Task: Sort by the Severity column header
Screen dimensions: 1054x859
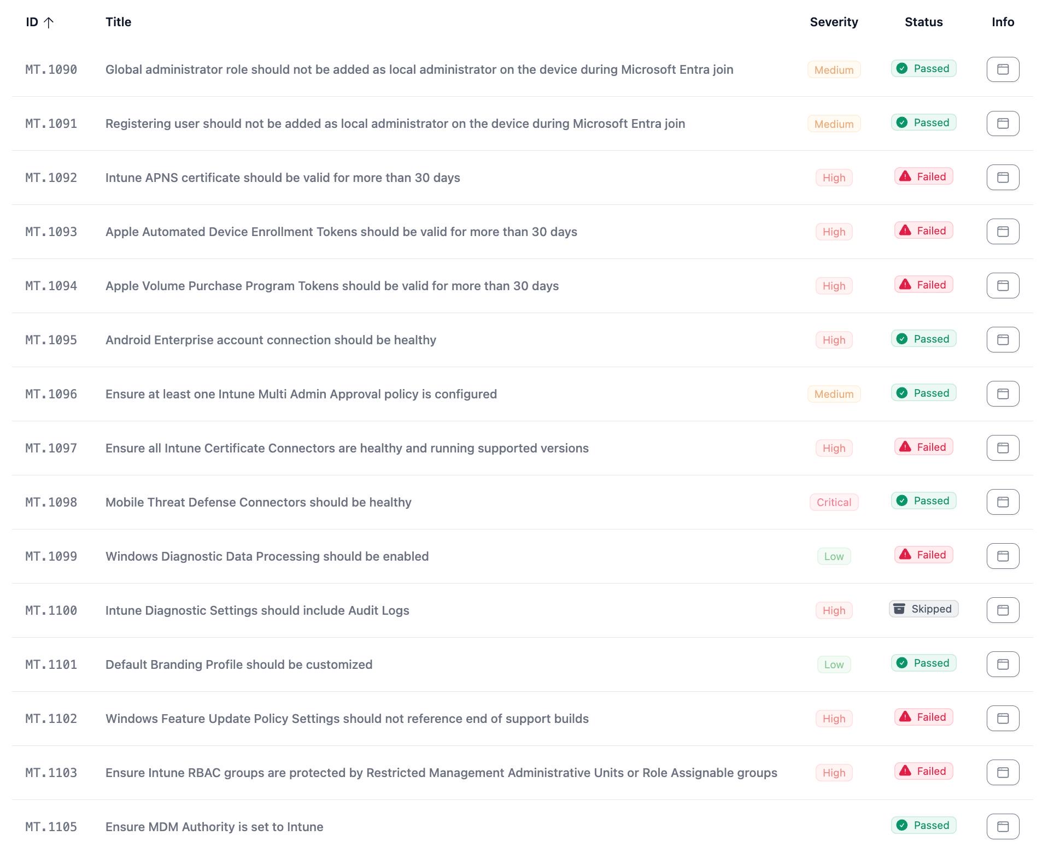Action: [834, 22]
